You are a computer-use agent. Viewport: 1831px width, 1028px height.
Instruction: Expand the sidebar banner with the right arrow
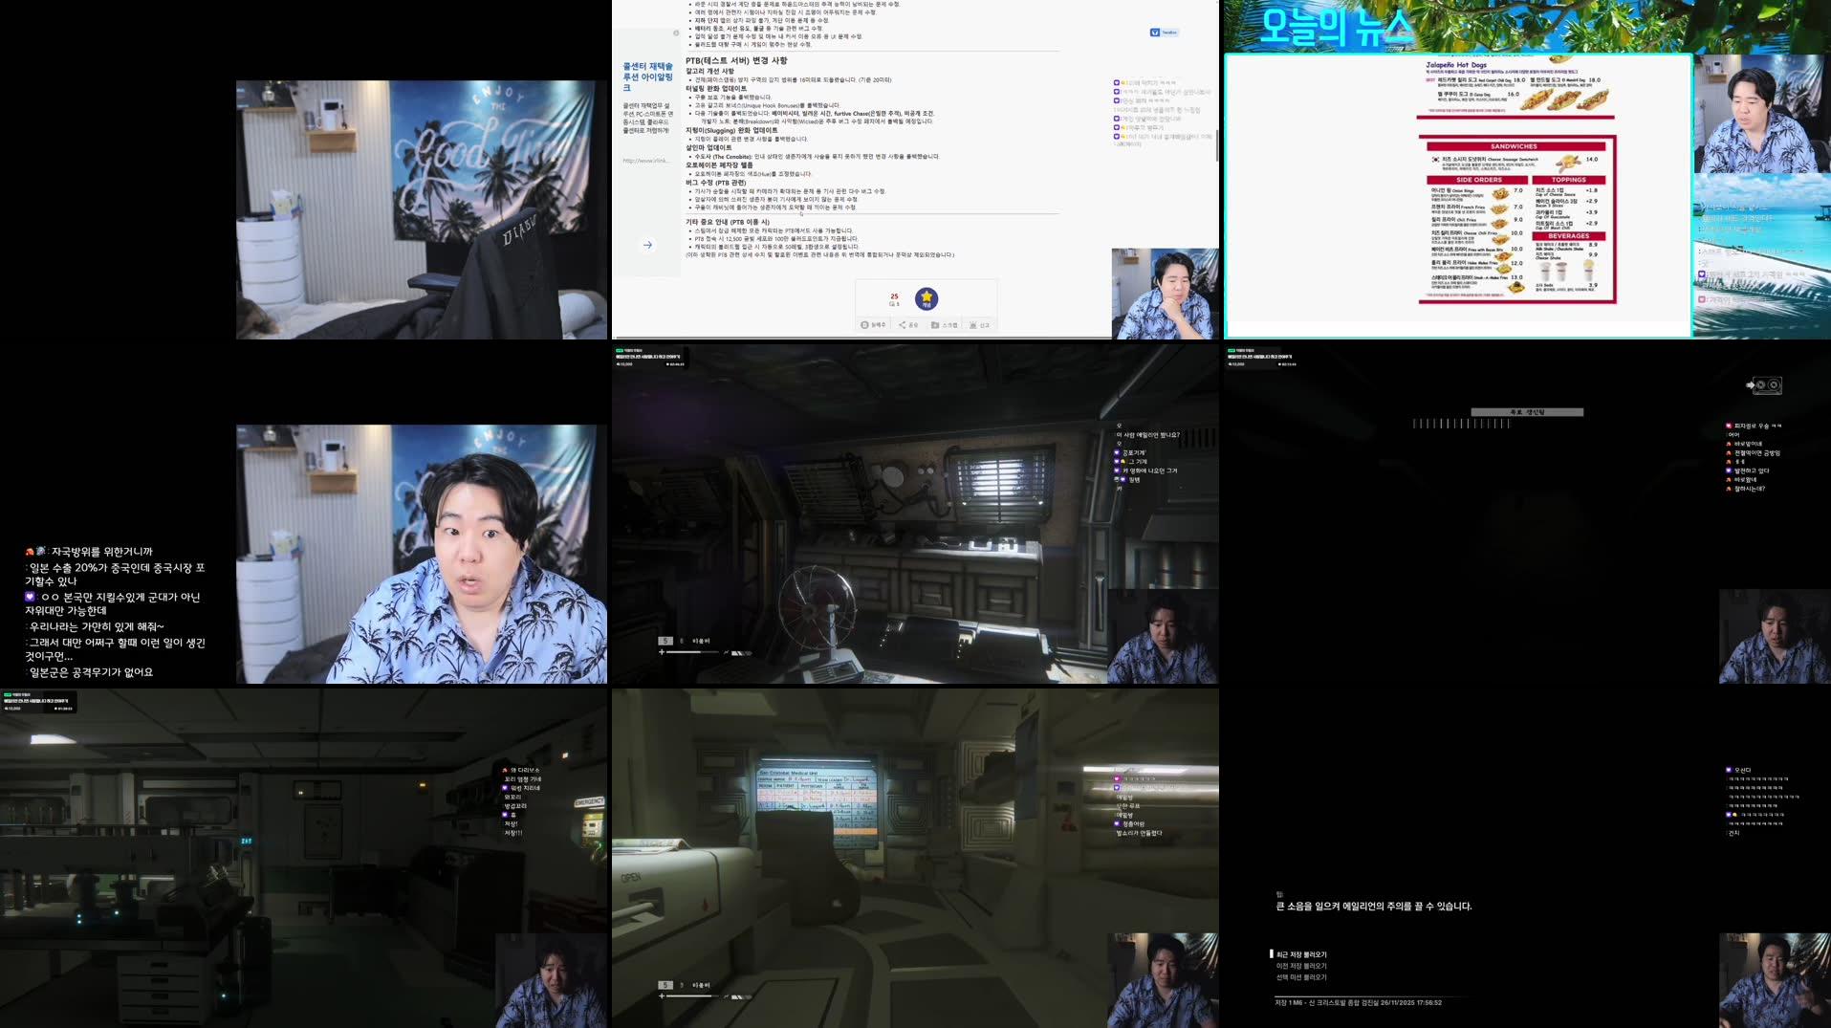[648, 245]
